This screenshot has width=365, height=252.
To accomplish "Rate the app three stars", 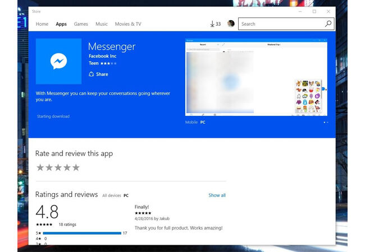I will tap(58, 167).
